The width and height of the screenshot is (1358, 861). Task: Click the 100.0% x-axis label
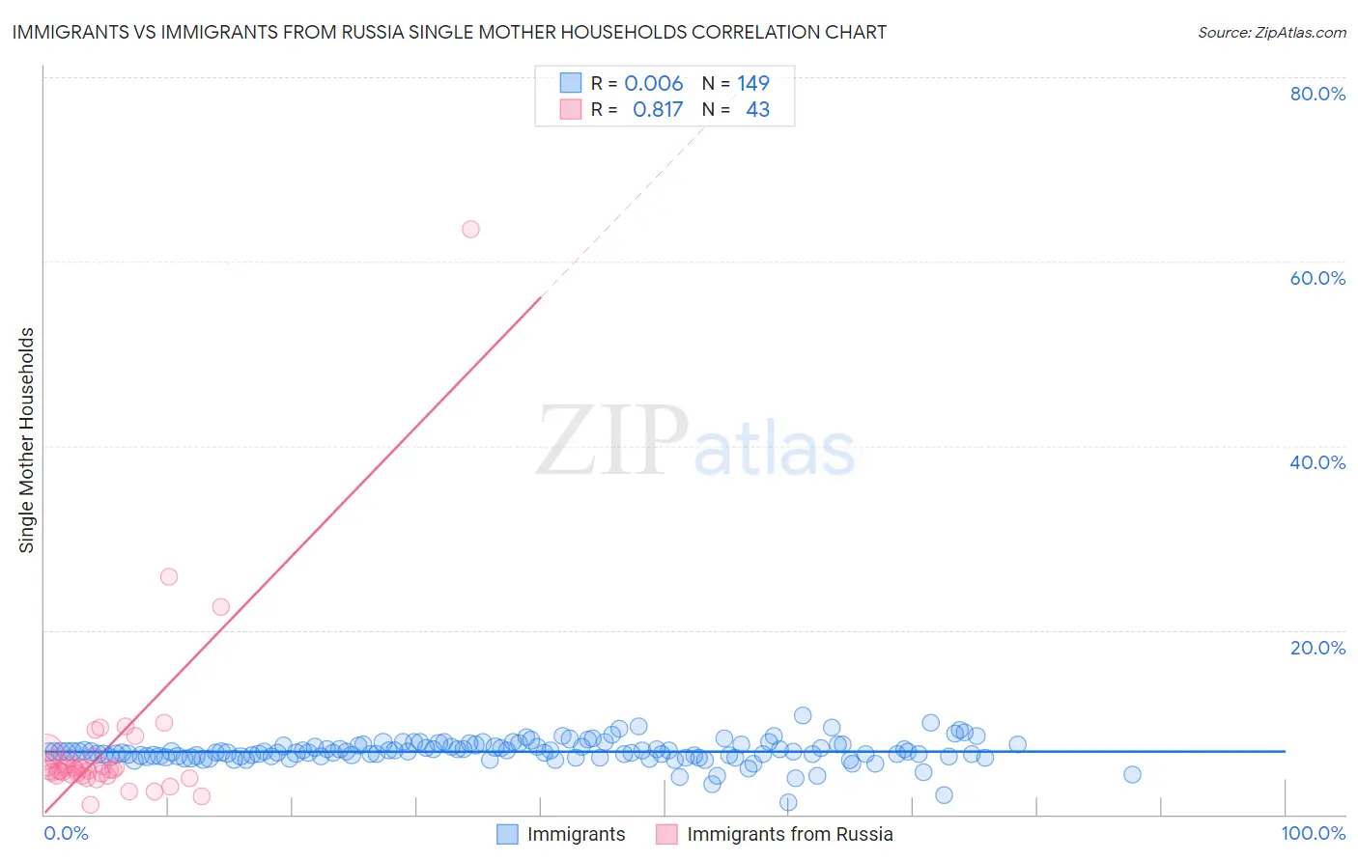point(1313,833)
